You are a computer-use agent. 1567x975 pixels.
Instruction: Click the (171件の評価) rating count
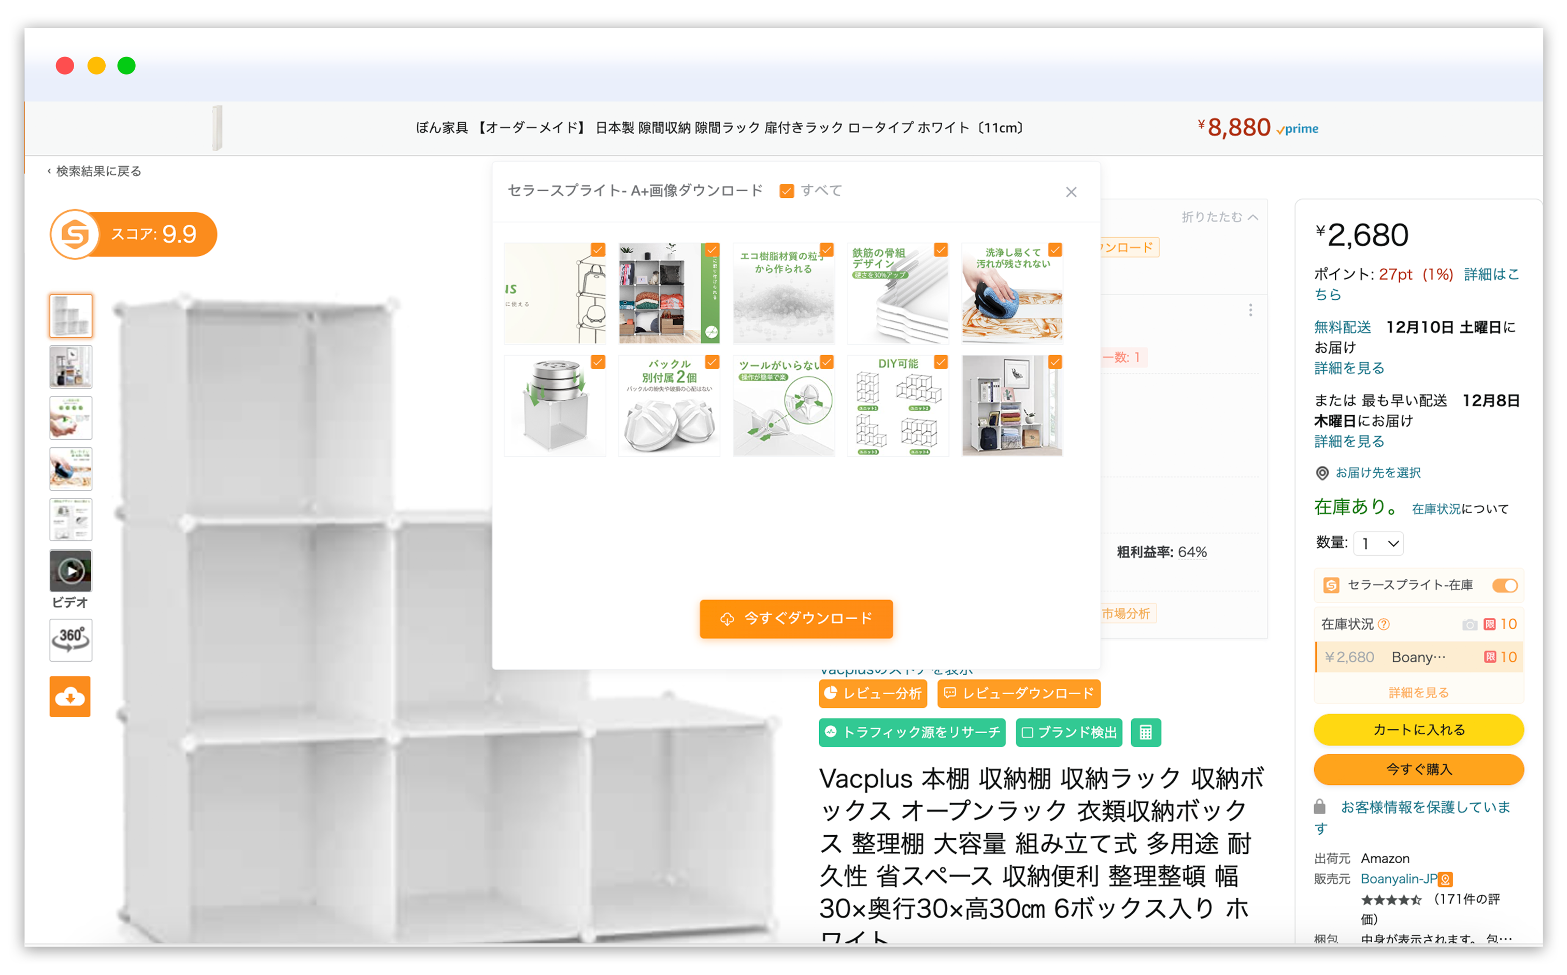click(1431, 909)
